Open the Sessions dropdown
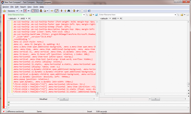 (17, 11)
